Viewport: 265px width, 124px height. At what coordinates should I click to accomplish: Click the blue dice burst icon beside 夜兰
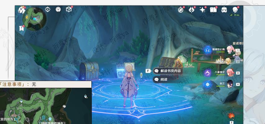click(208, 84)
